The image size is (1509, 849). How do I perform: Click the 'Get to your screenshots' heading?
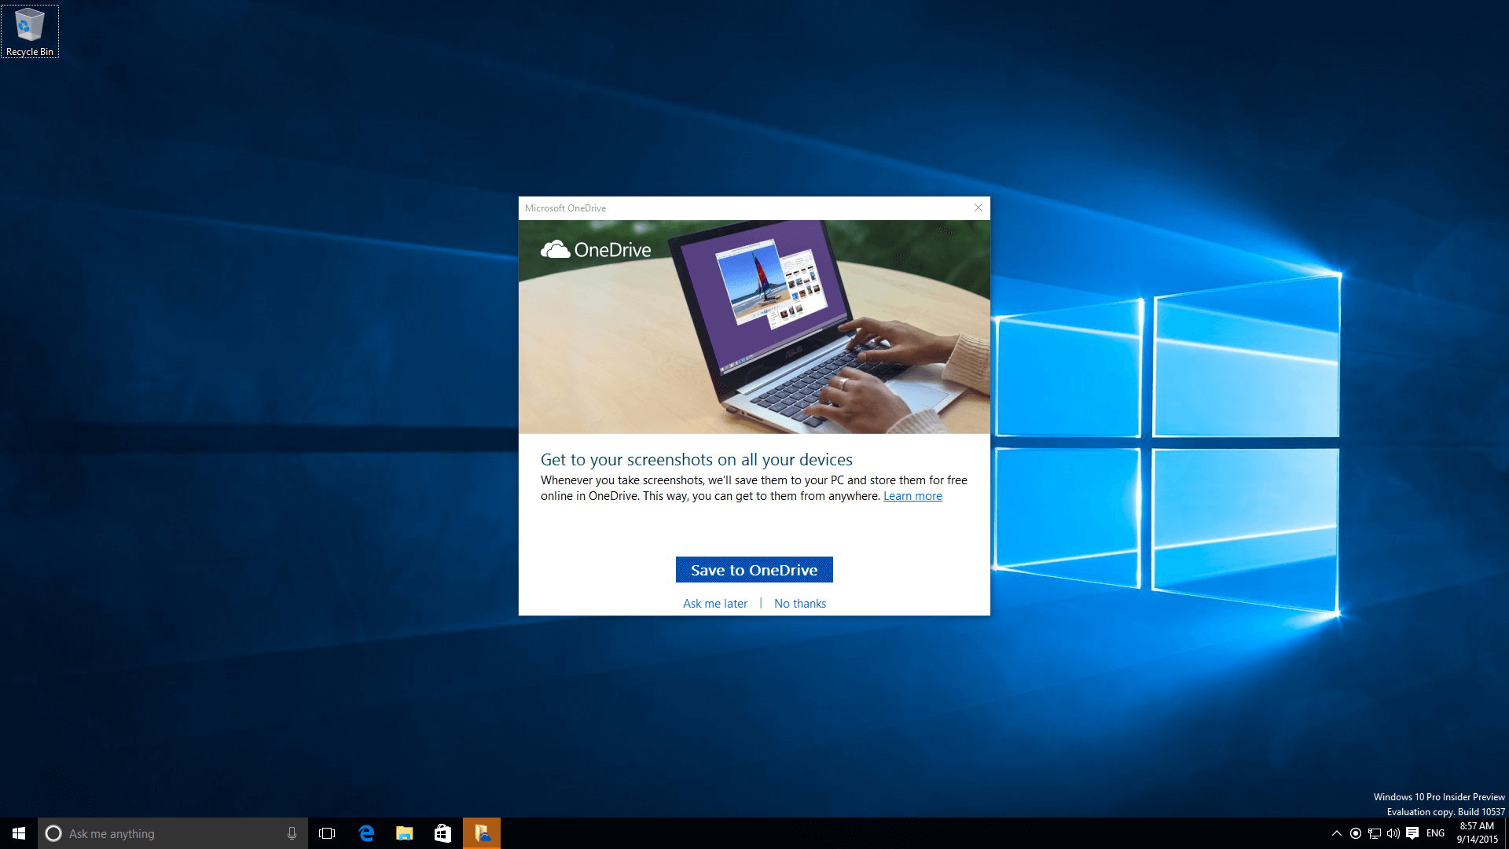696,460
